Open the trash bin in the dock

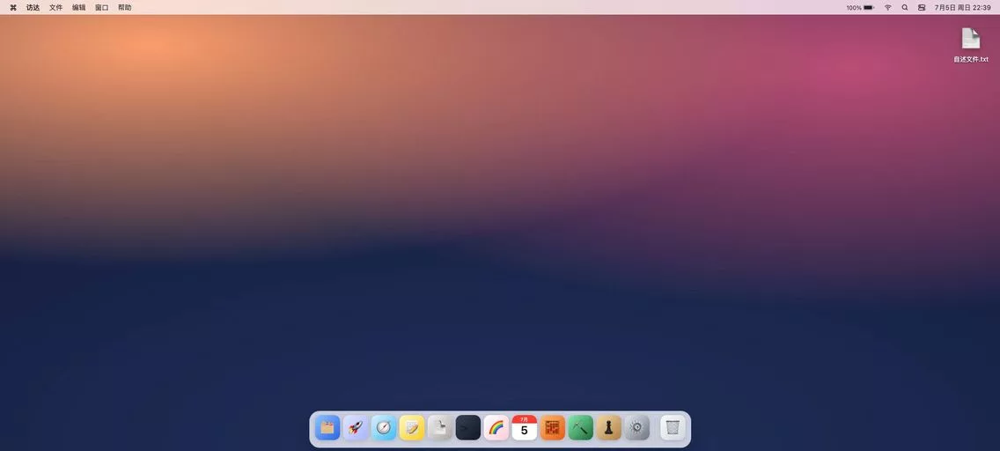(673, 427)
